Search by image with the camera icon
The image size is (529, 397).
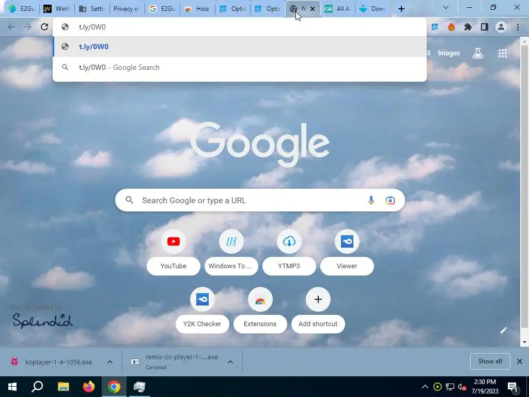pos(390,200)
